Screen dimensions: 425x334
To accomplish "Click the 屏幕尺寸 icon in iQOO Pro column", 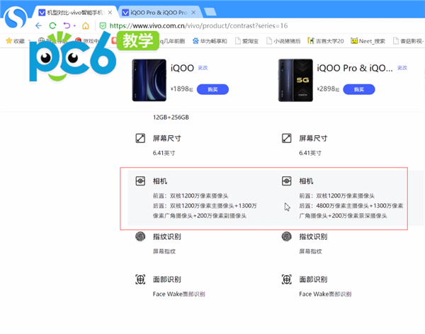I will [287, 138].
